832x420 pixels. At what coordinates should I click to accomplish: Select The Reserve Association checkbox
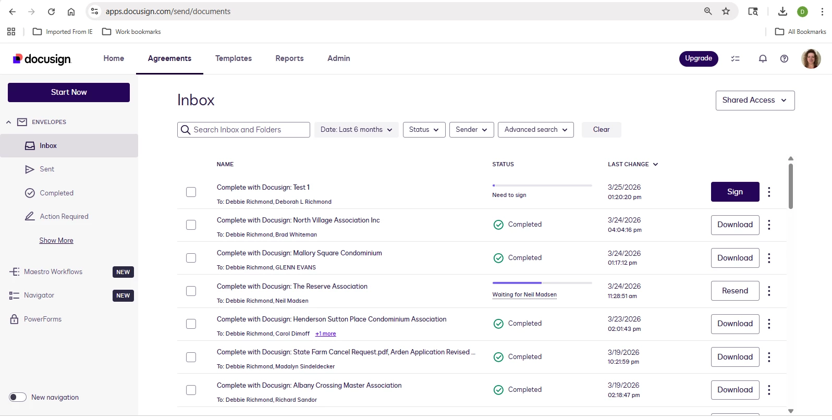point(191,291)
